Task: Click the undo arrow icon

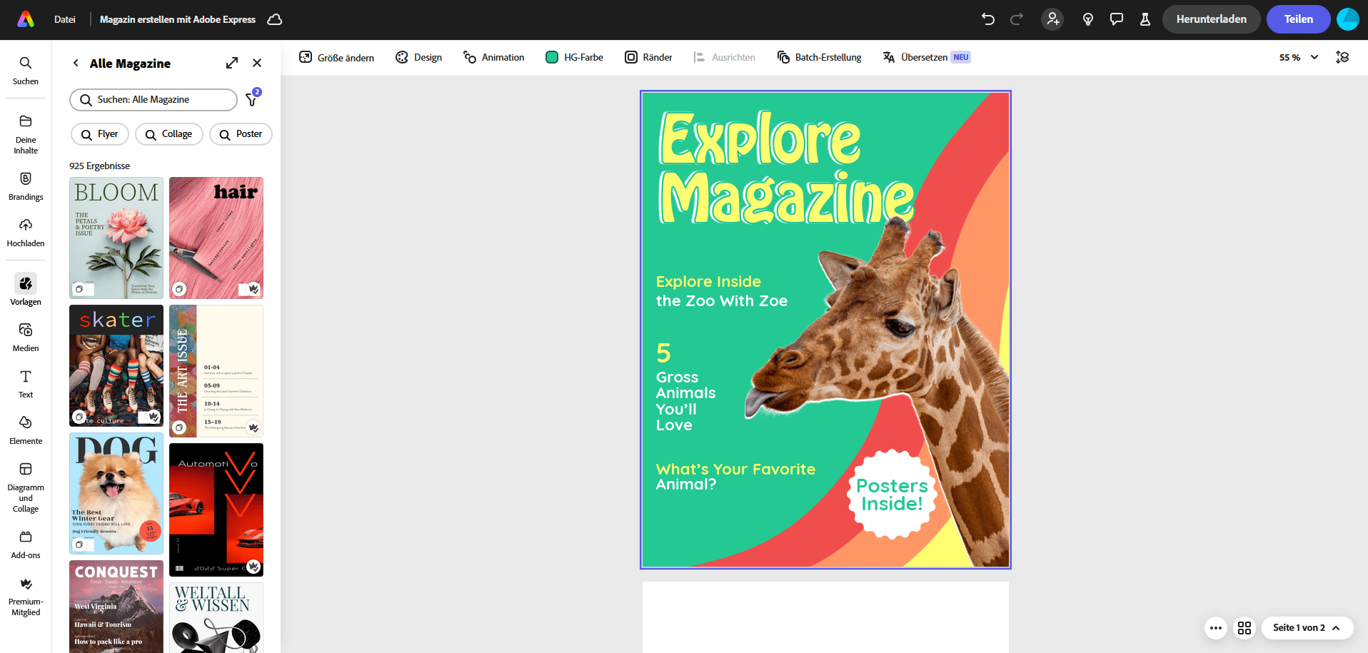Action: pyautogui.click(x=988, y=19)
